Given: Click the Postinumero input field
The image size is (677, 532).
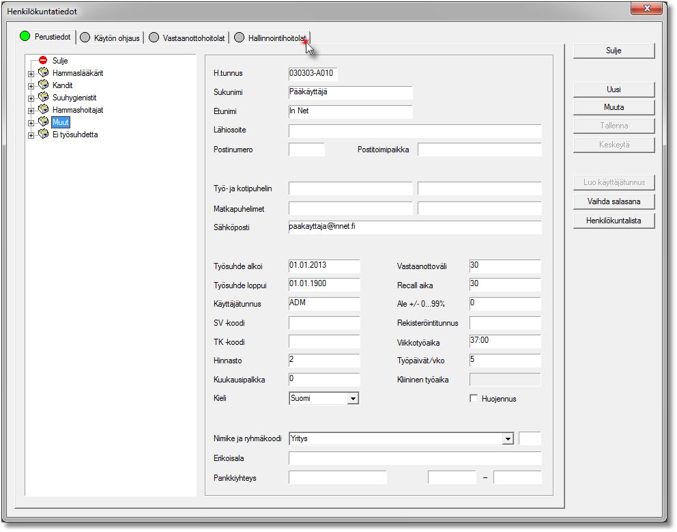Looking at the screenshot, I should coord(306,150).
